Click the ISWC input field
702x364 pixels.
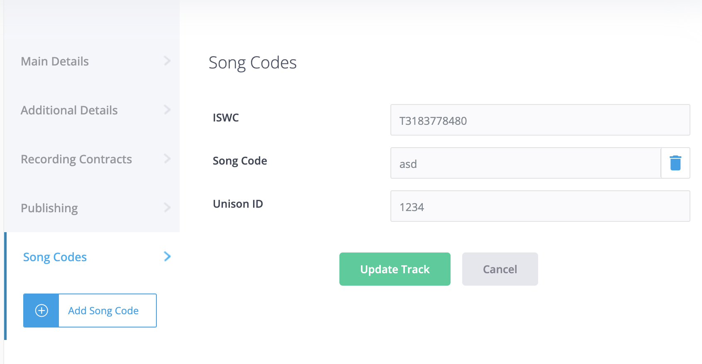(540, 120)
